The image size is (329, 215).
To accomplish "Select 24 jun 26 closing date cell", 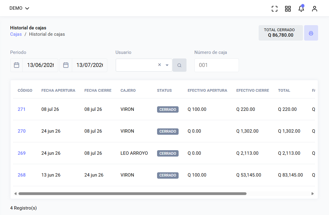I will pos(94,175).
